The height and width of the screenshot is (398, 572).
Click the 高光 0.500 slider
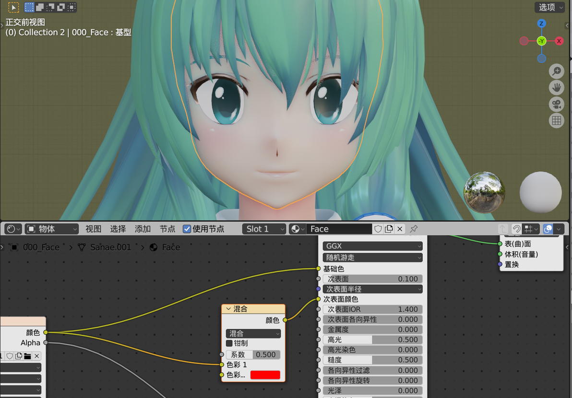coord(372,339)
